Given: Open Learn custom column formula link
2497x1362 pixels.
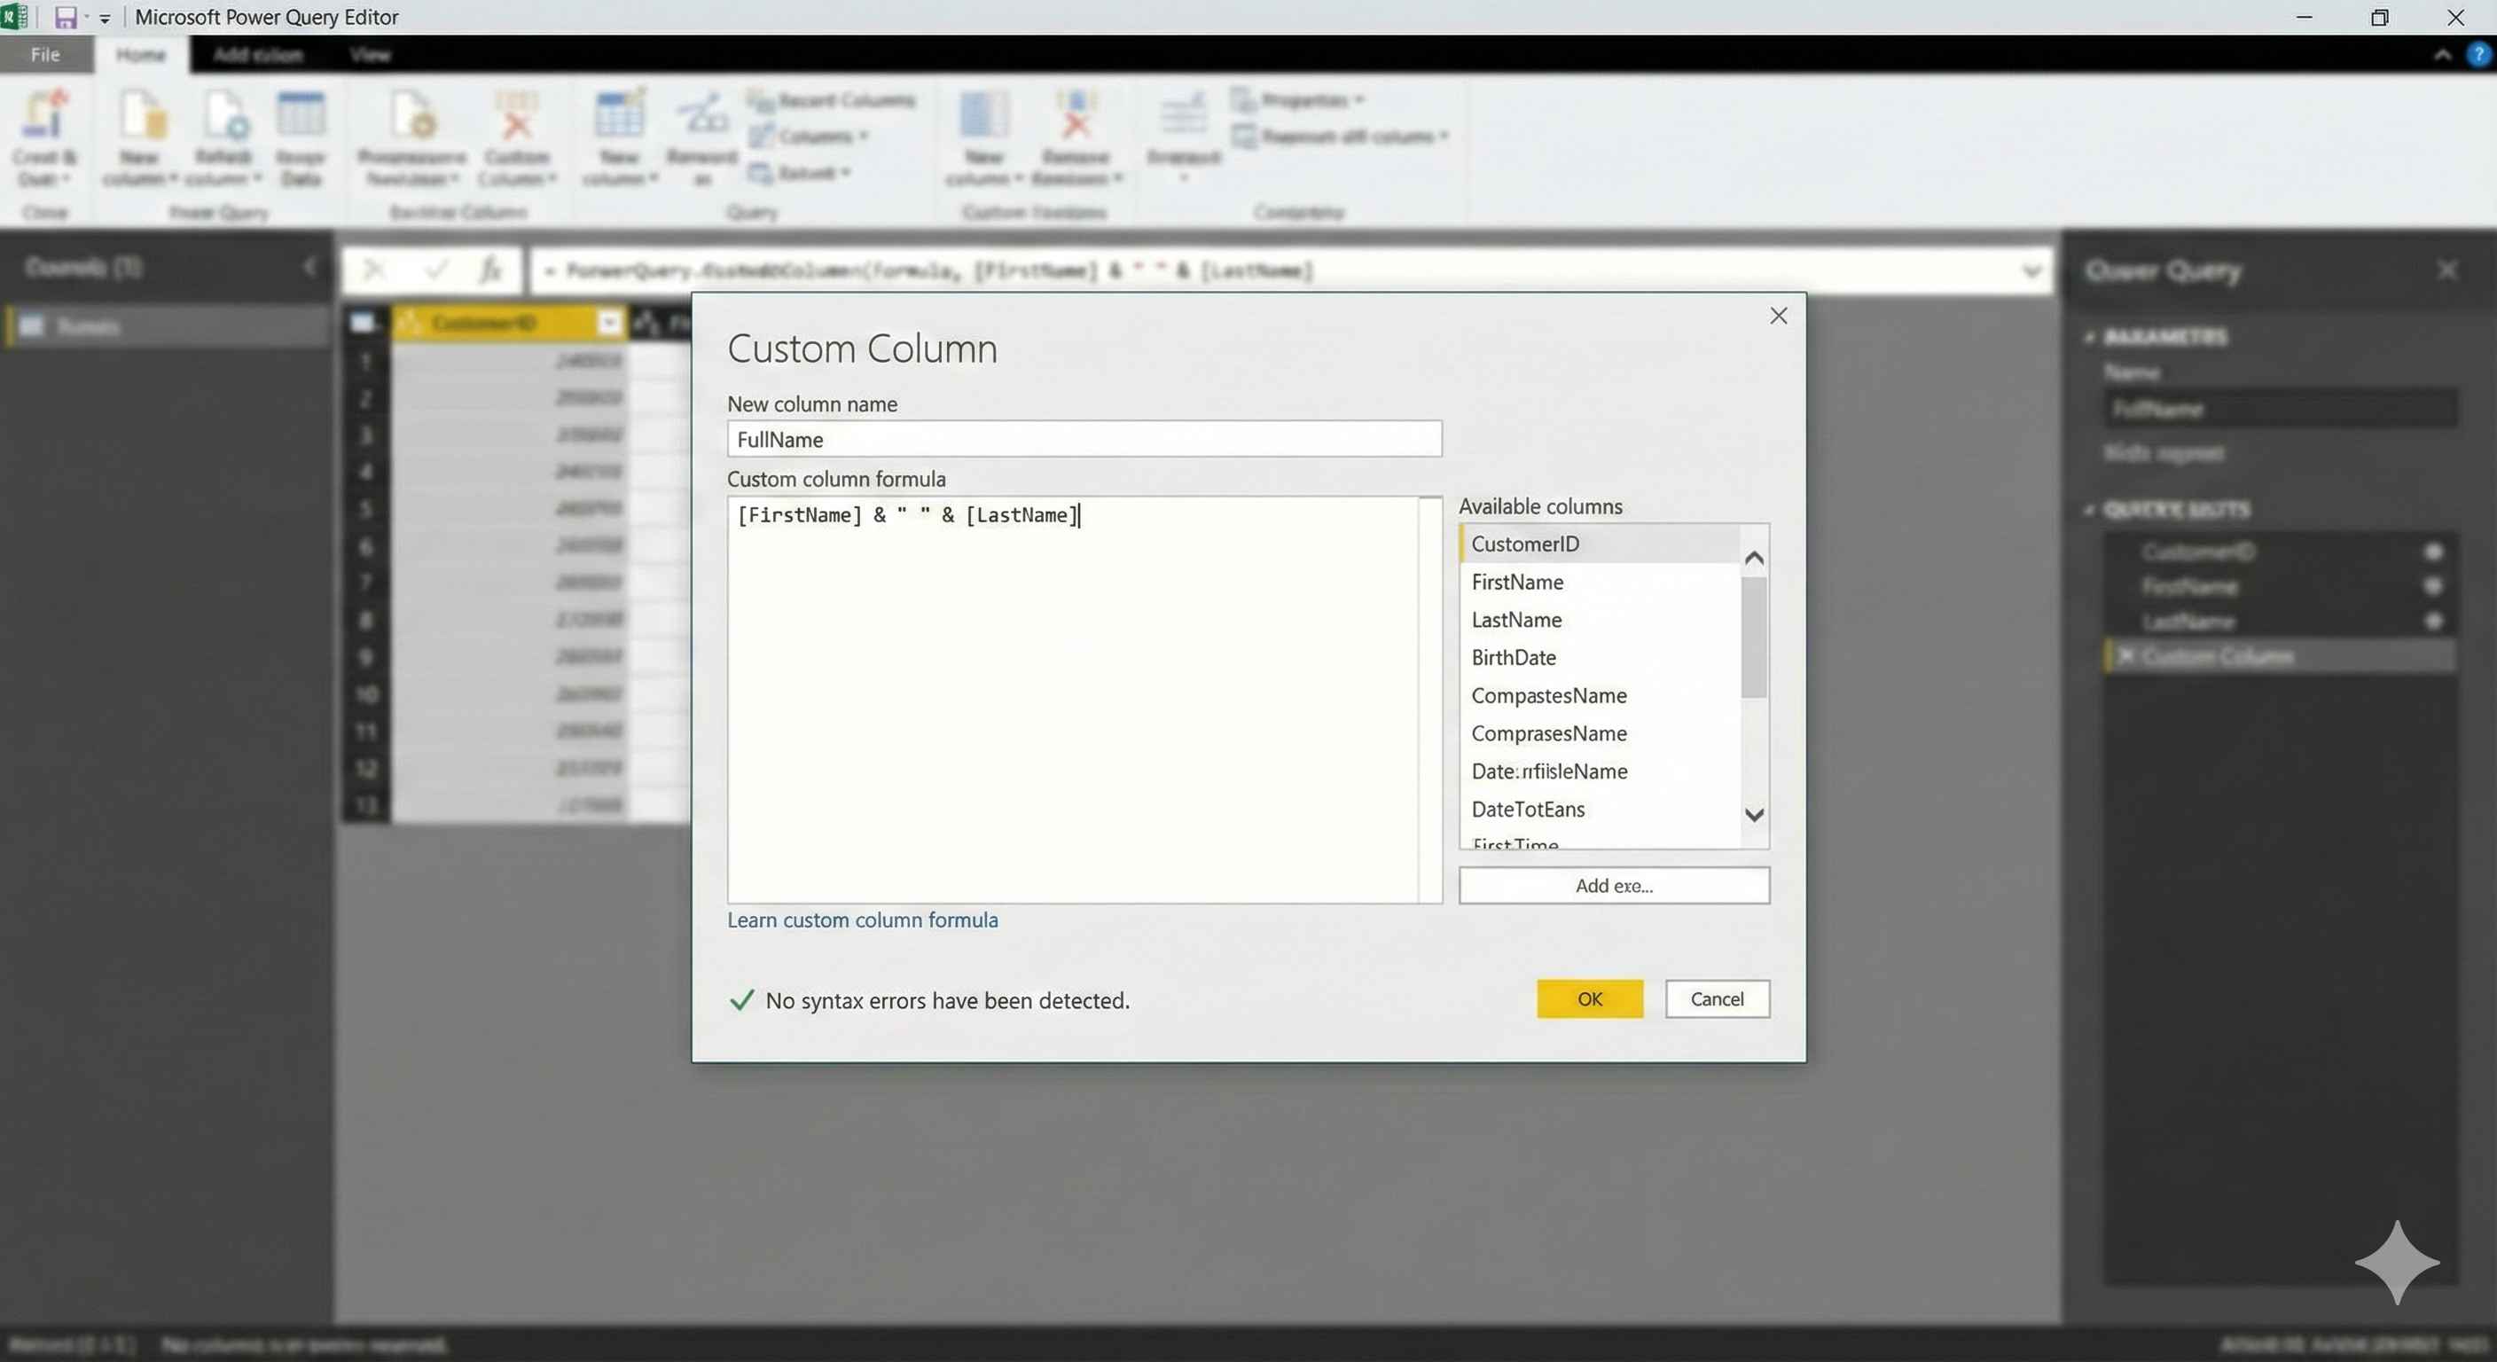Looking at the screenshot, I should coord(862,919).
